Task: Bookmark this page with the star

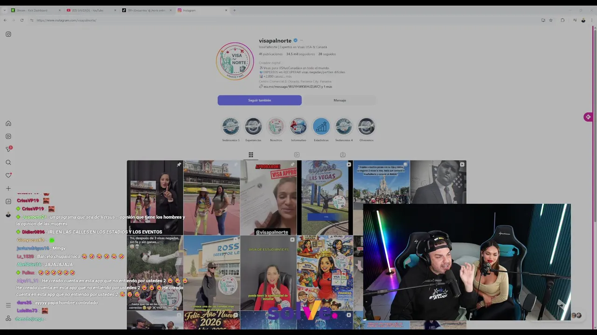Action: [551, 20]
